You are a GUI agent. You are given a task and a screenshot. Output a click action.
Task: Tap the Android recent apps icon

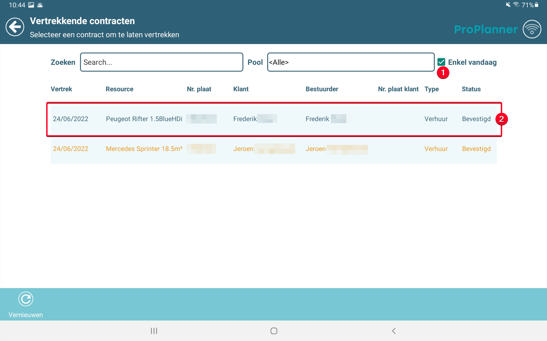coord(154,331)
